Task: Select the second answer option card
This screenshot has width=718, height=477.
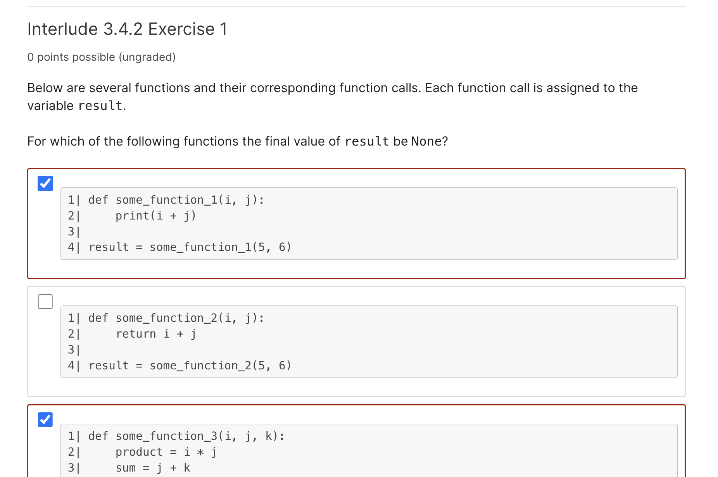Action: click(357, 341)
